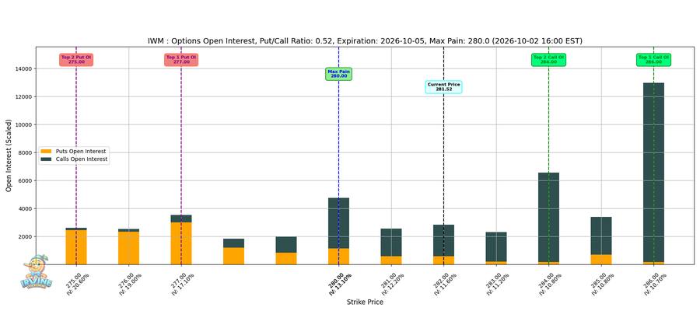
Task: Click the orange puts bar segment at strike 277.00
Action: coord(181,243)
